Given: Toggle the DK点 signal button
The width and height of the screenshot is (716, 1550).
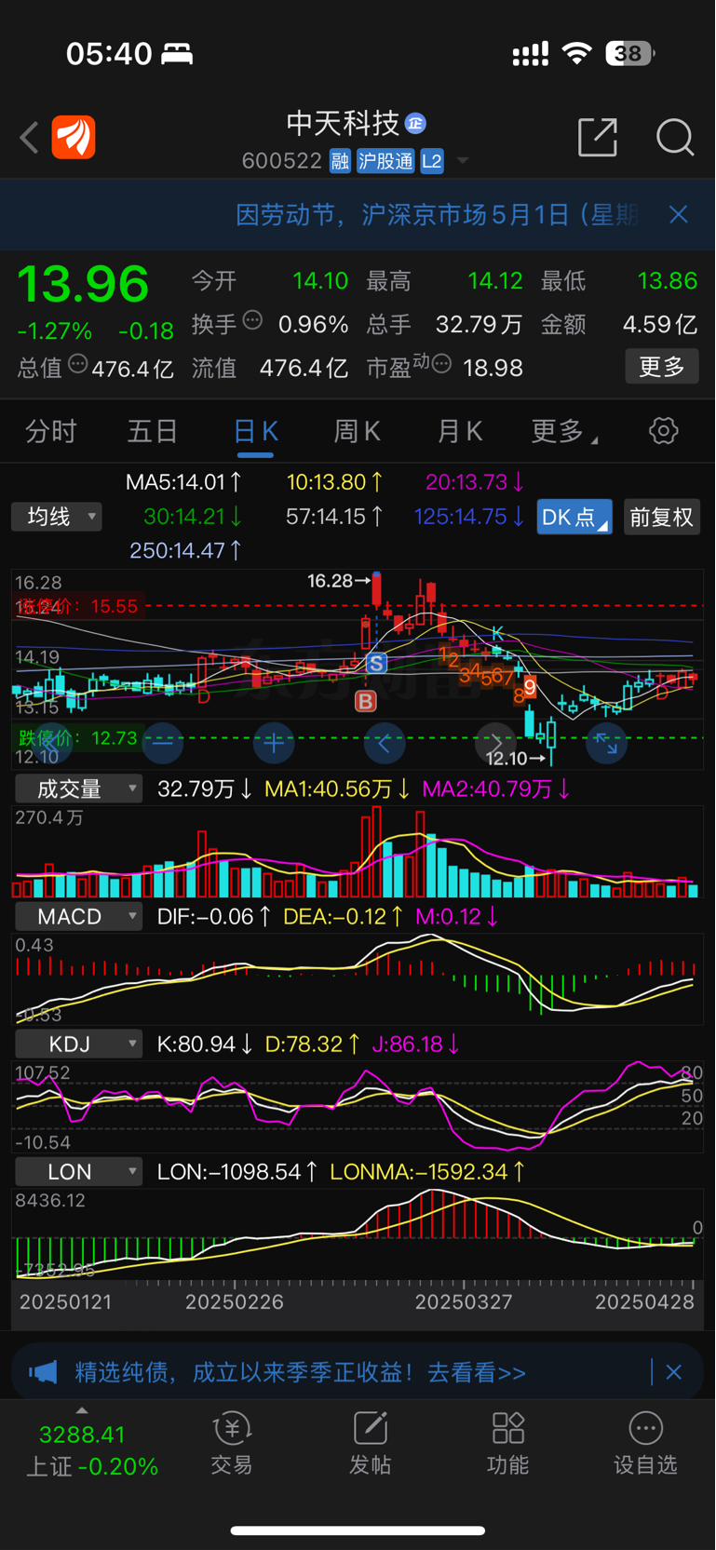Looking at the screenshot, I should tap(574, 517).
